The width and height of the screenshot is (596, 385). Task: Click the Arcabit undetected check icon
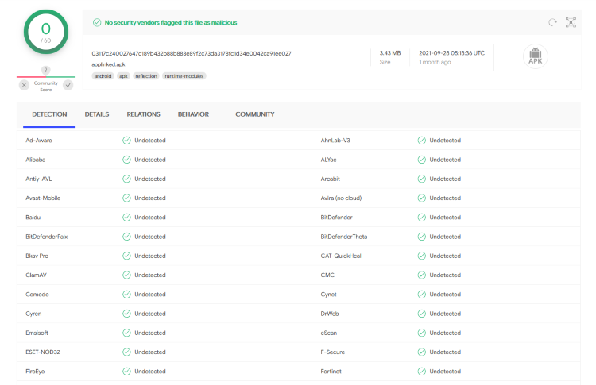421,179
